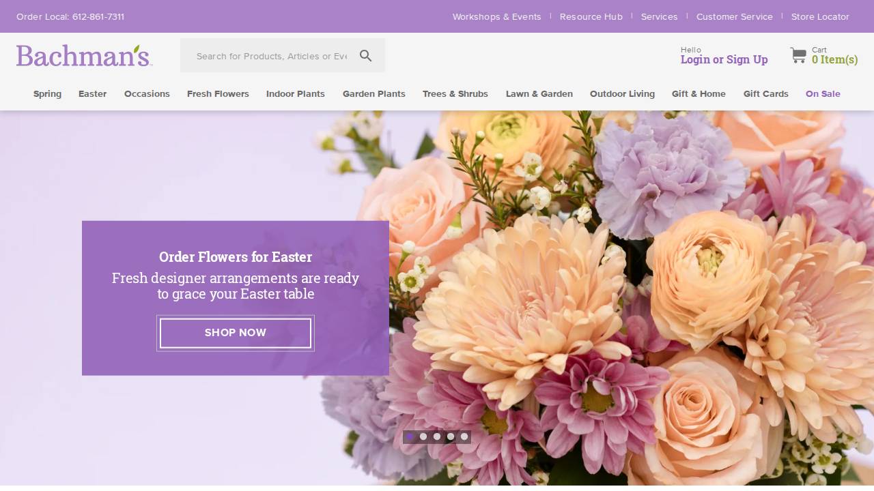Expand the Fresh Flowers category
Image resolution: width=874 pixels, height=491 pixels.
(x=218, y=93)
